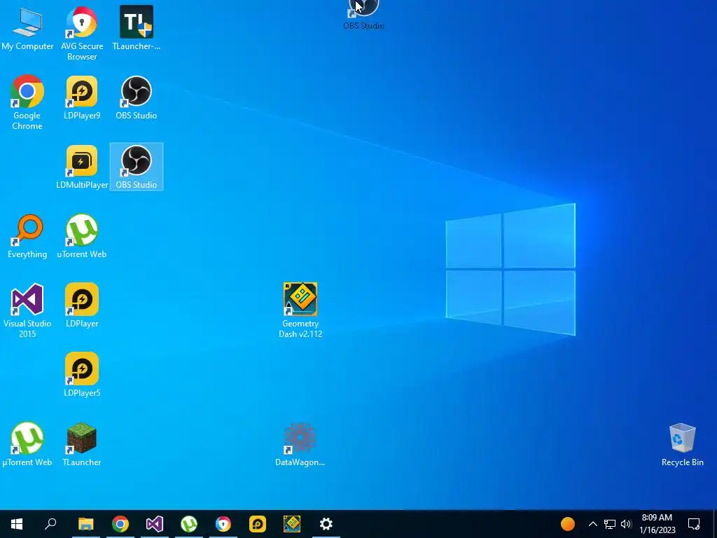This screenshot has height=538, width=717.
Task: Select OBS Studio shortcut beside LDPlayer9
Action: [x=137, y=97]
